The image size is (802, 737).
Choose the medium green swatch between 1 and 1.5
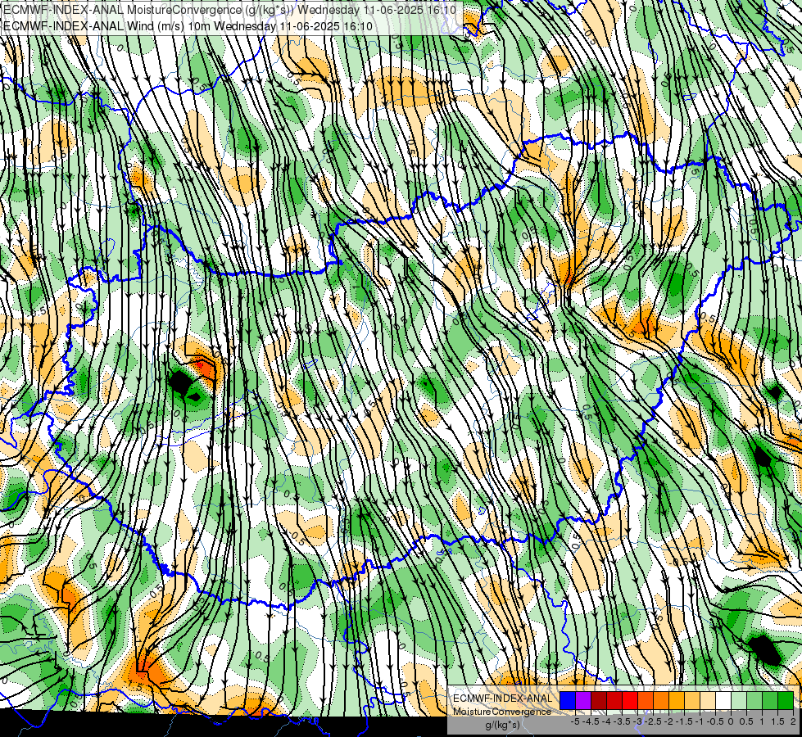click(x=770, y=700)
